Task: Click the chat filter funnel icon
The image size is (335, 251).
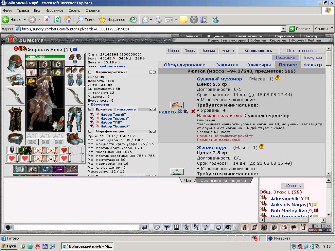Action: pos(167,227)
